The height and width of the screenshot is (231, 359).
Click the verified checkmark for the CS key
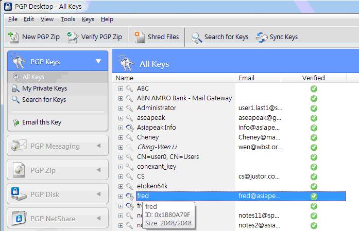point(314,176)
